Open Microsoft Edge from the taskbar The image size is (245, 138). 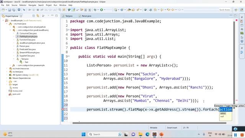147,134
